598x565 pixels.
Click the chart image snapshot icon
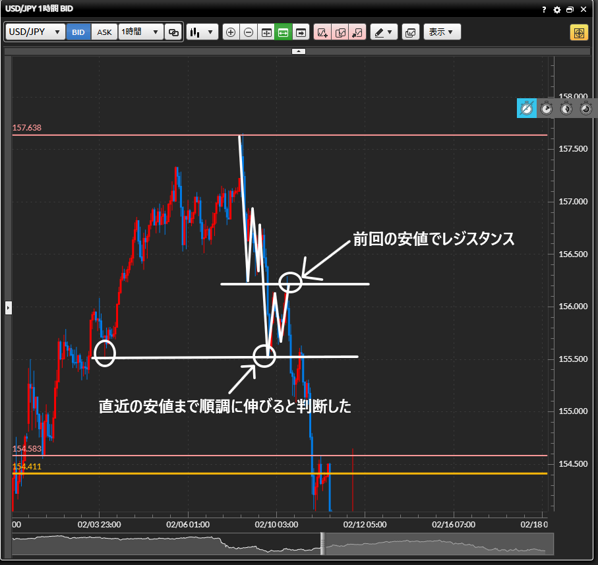click(x=410, y=32)
